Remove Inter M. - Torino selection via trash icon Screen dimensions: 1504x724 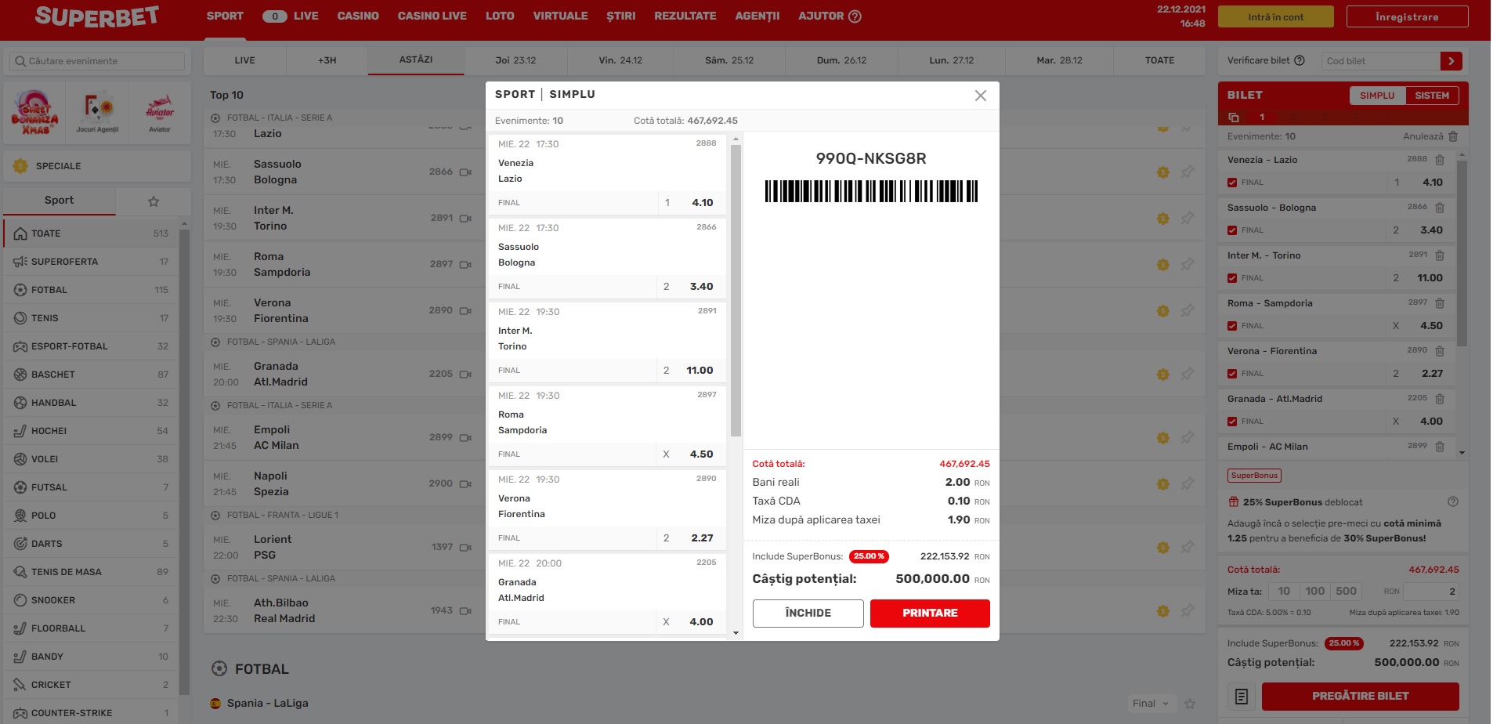pyautogui.click(x=1440, y=255)
